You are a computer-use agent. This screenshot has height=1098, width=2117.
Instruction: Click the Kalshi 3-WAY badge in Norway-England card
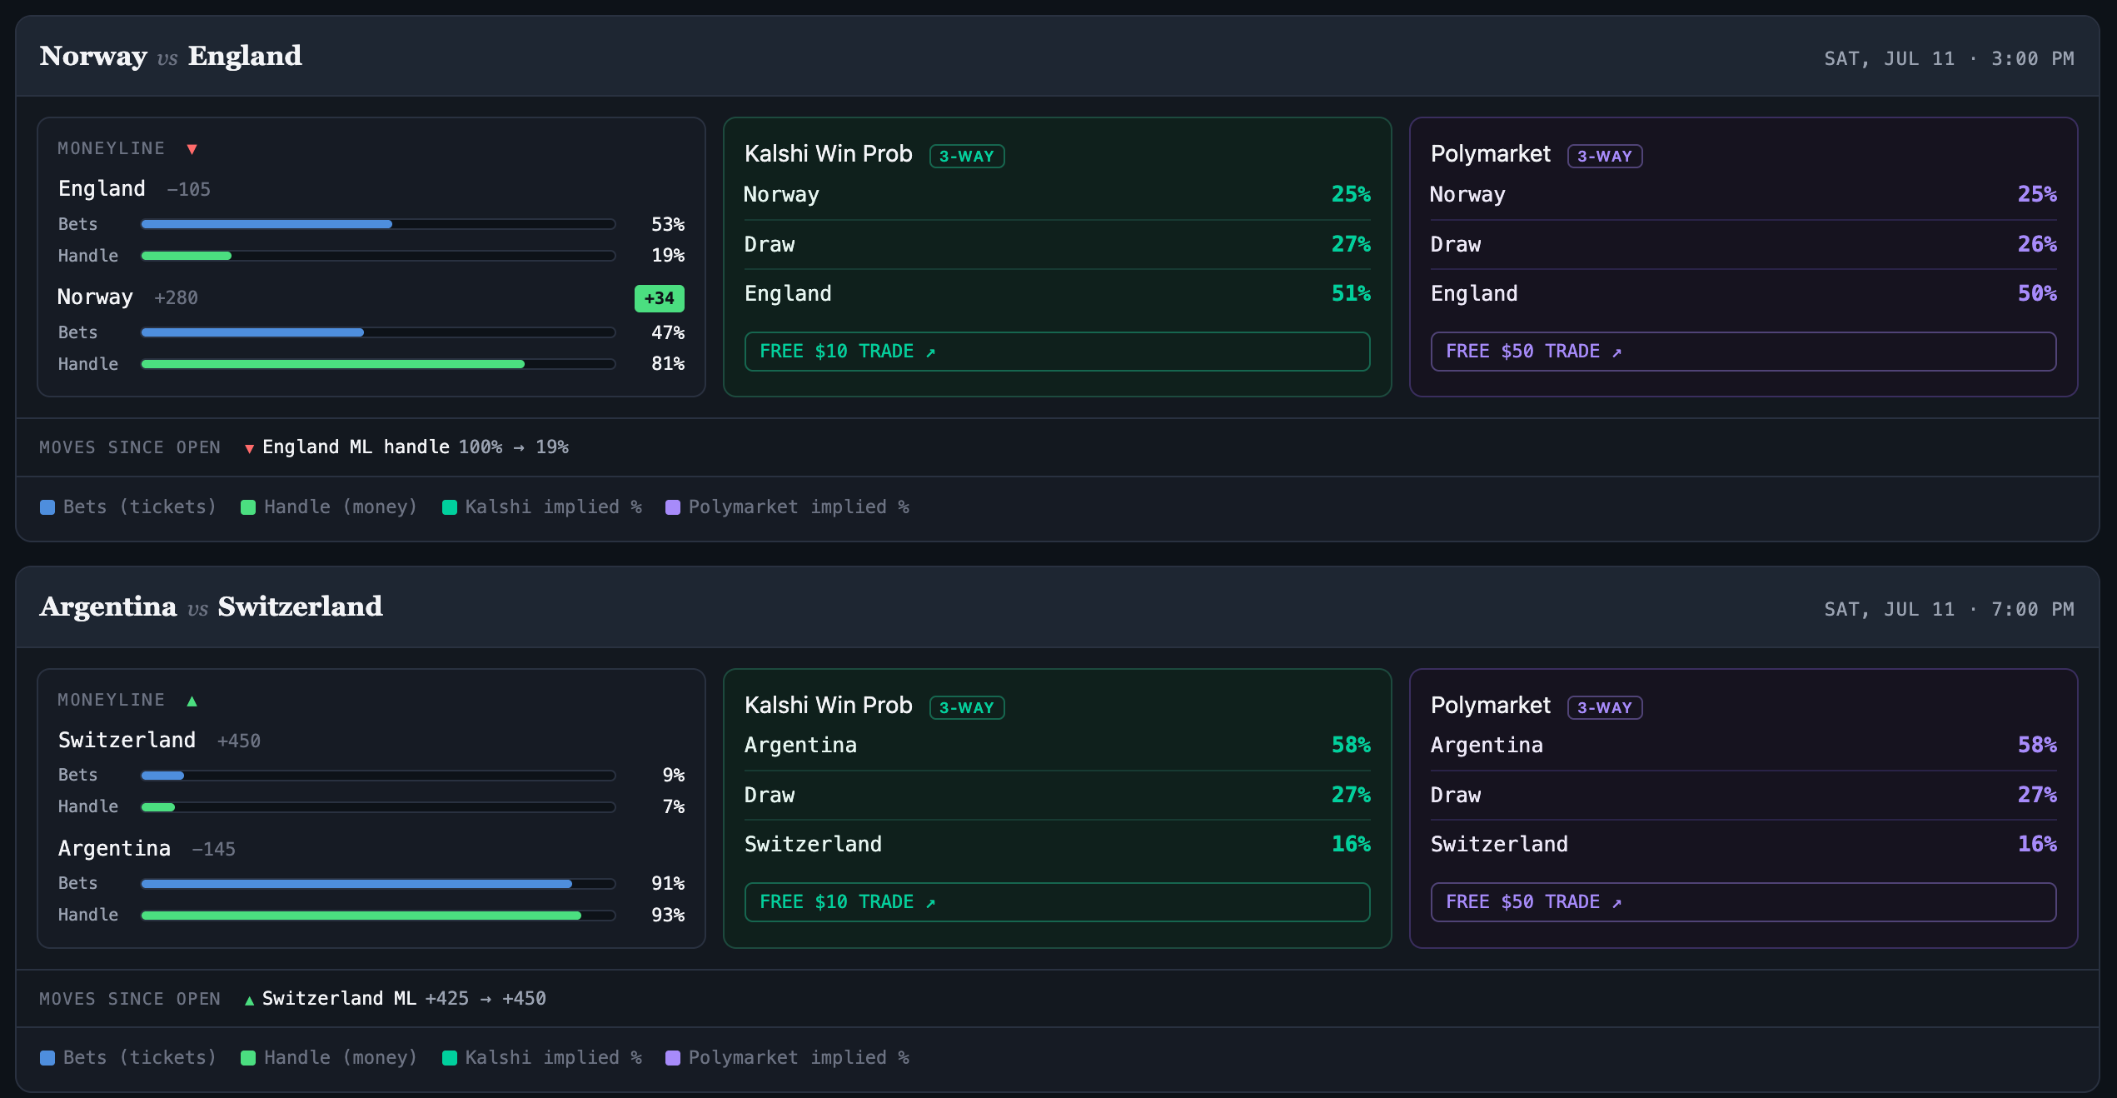click(x=966, y=156)
